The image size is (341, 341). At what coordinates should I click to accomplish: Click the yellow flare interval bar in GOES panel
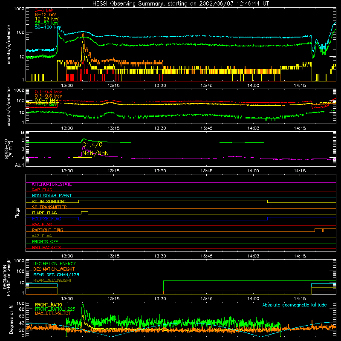(82, 158)
